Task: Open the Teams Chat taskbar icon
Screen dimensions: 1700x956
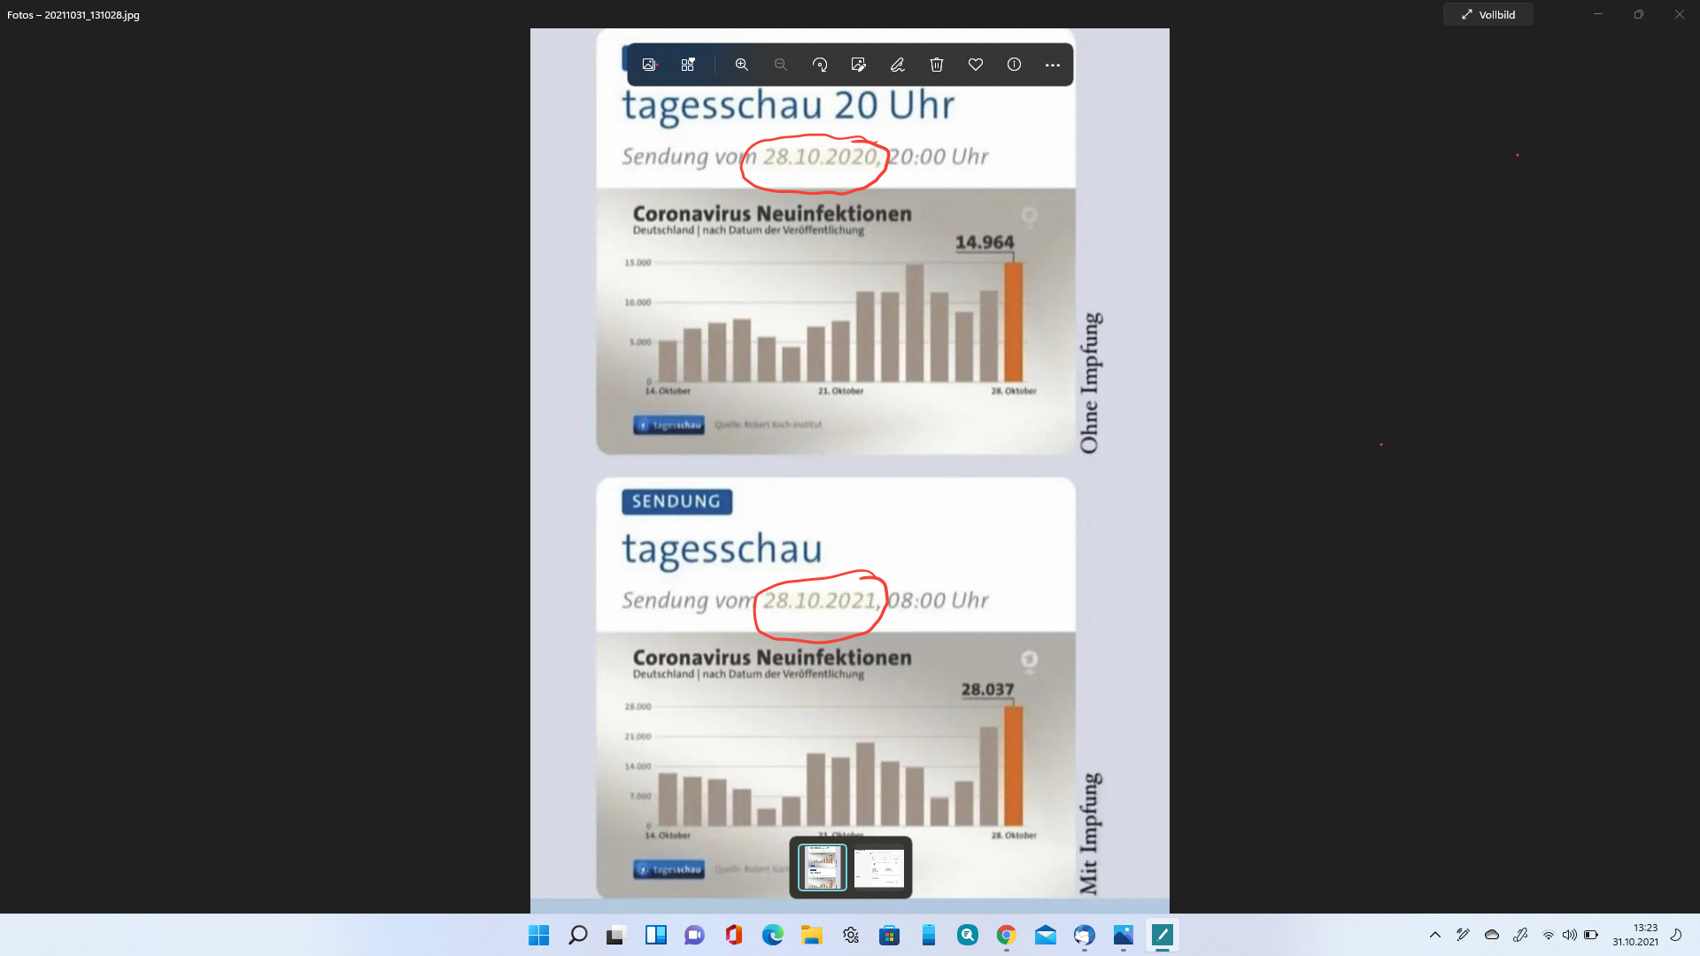Action: pos(694,935)
